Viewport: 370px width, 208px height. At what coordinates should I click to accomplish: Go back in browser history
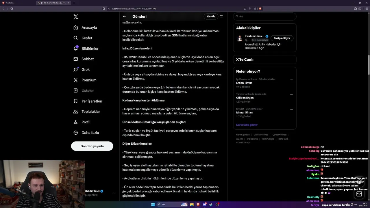click(3, 9)
